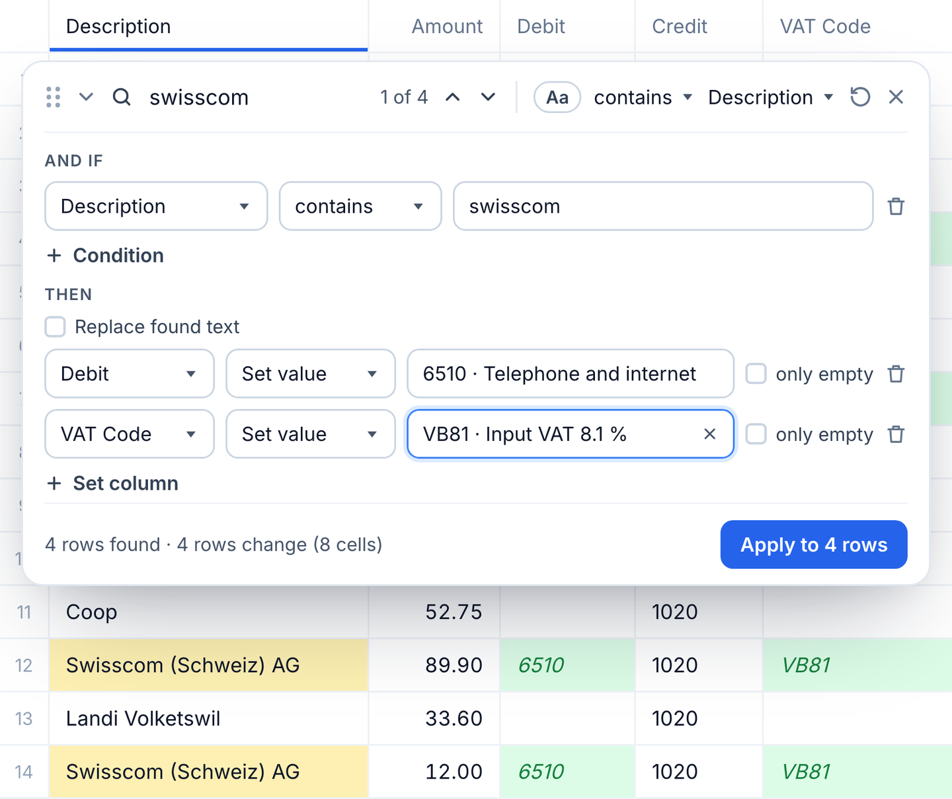Viewport: 952px width, 799px height.
Task: Go to previous match with up arrow
Action: (x=453, y=97)
